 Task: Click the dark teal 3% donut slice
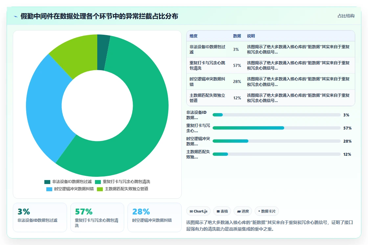pos(102,53)
